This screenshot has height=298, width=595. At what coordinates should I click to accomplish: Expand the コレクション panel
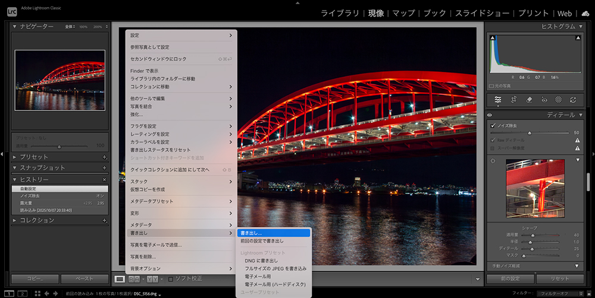[15, 220]
